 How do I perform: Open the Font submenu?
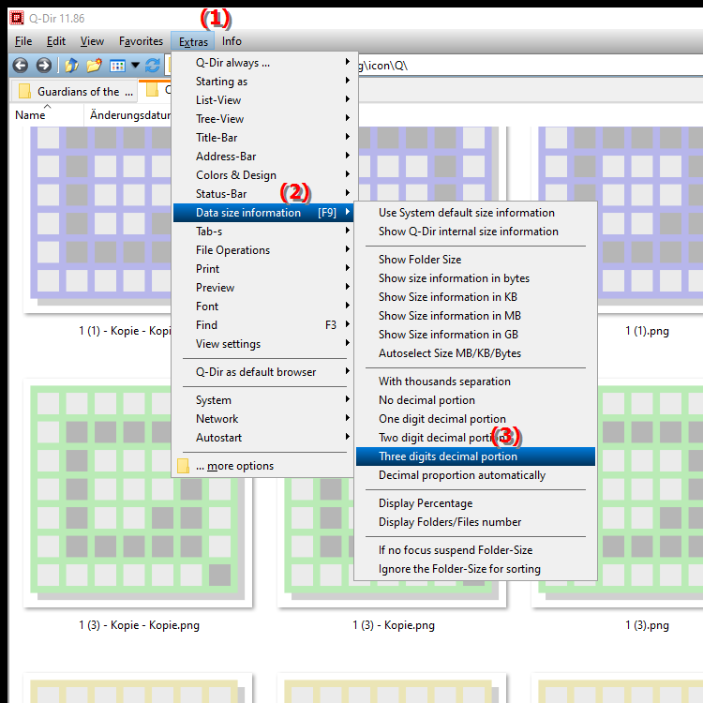[264, 307]
